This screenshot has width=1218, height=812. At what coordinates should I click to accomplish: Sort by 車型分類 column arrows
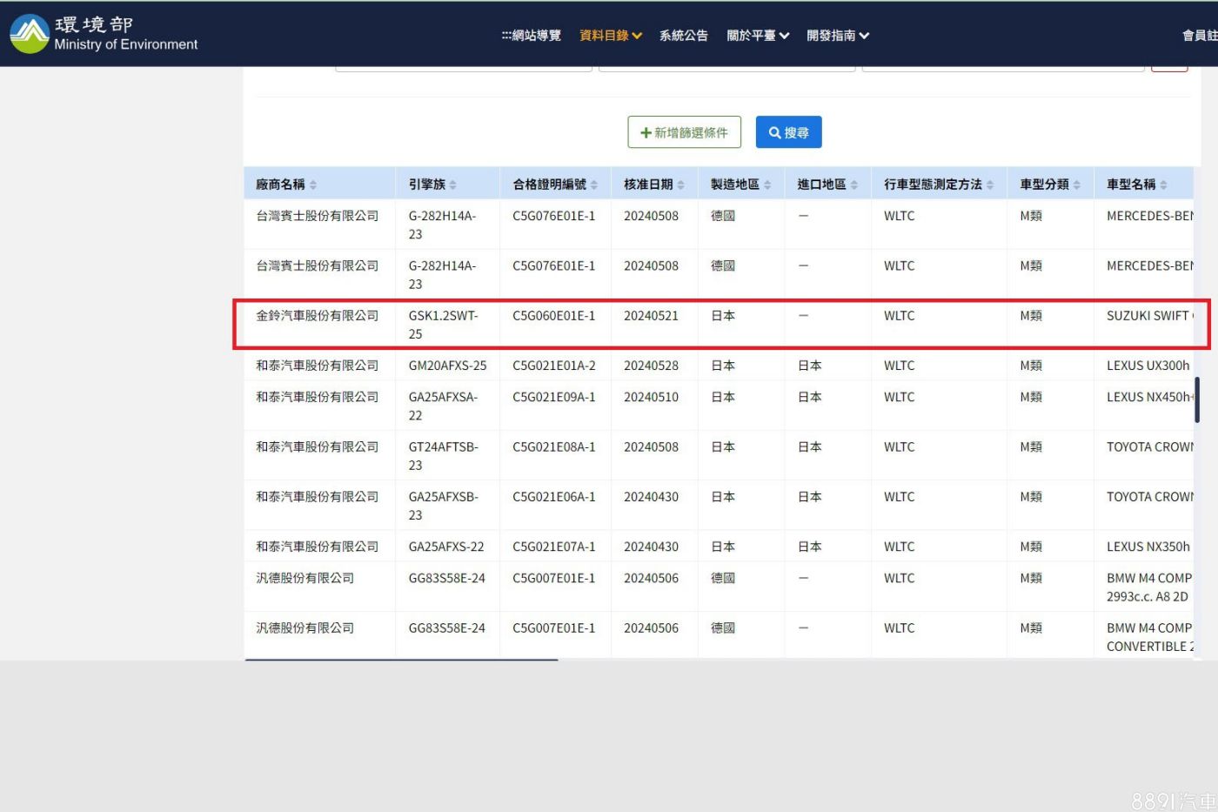tap(1077, 185)
